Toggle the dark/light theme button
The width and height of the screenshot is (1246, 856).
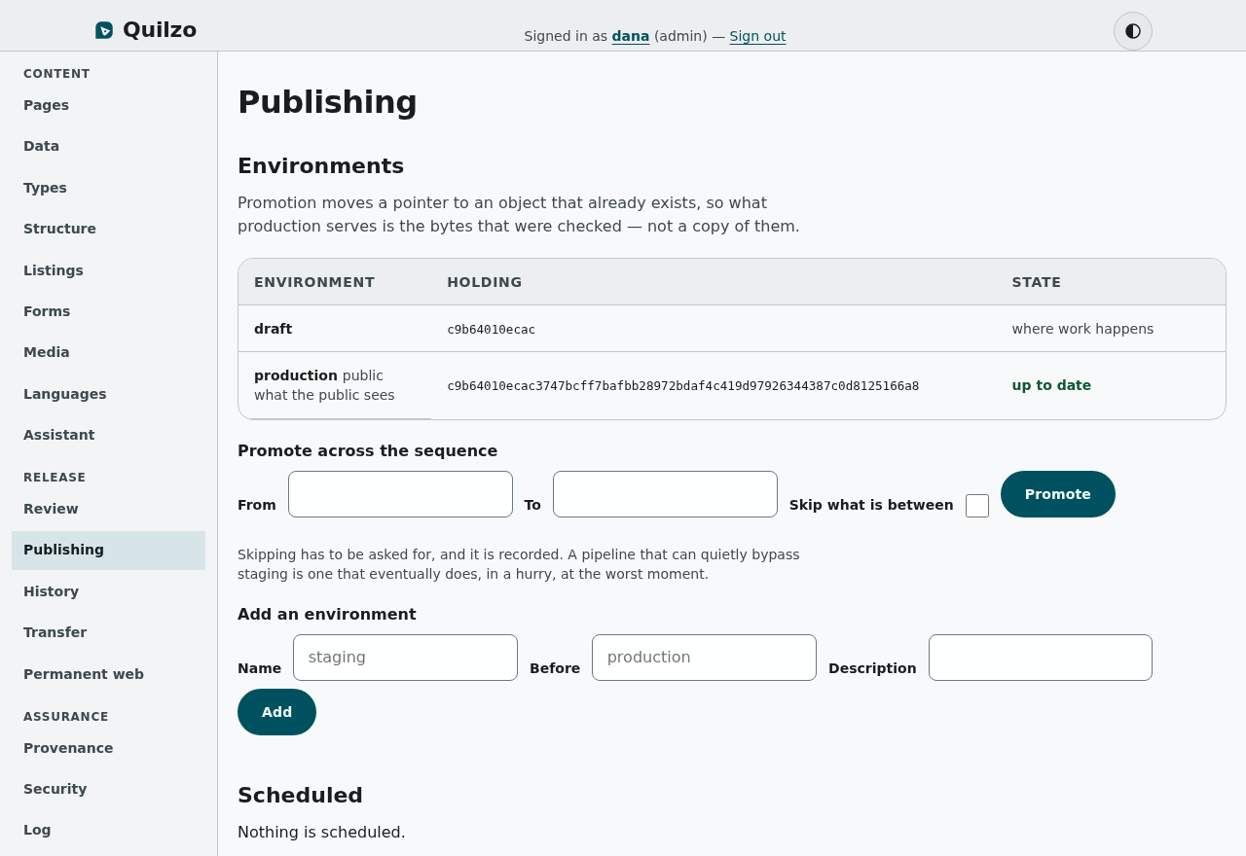pos(1133,31)
